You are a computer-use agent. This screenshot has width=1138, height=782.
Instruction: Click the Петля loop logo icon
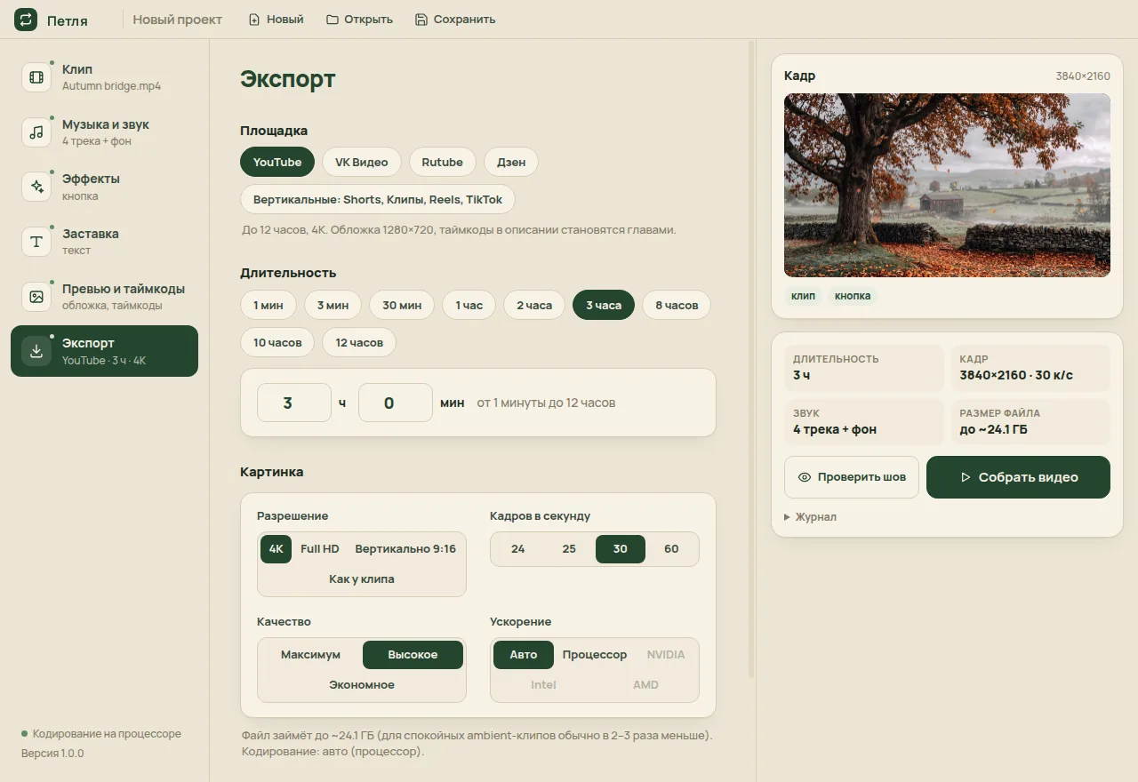(26, 20)
